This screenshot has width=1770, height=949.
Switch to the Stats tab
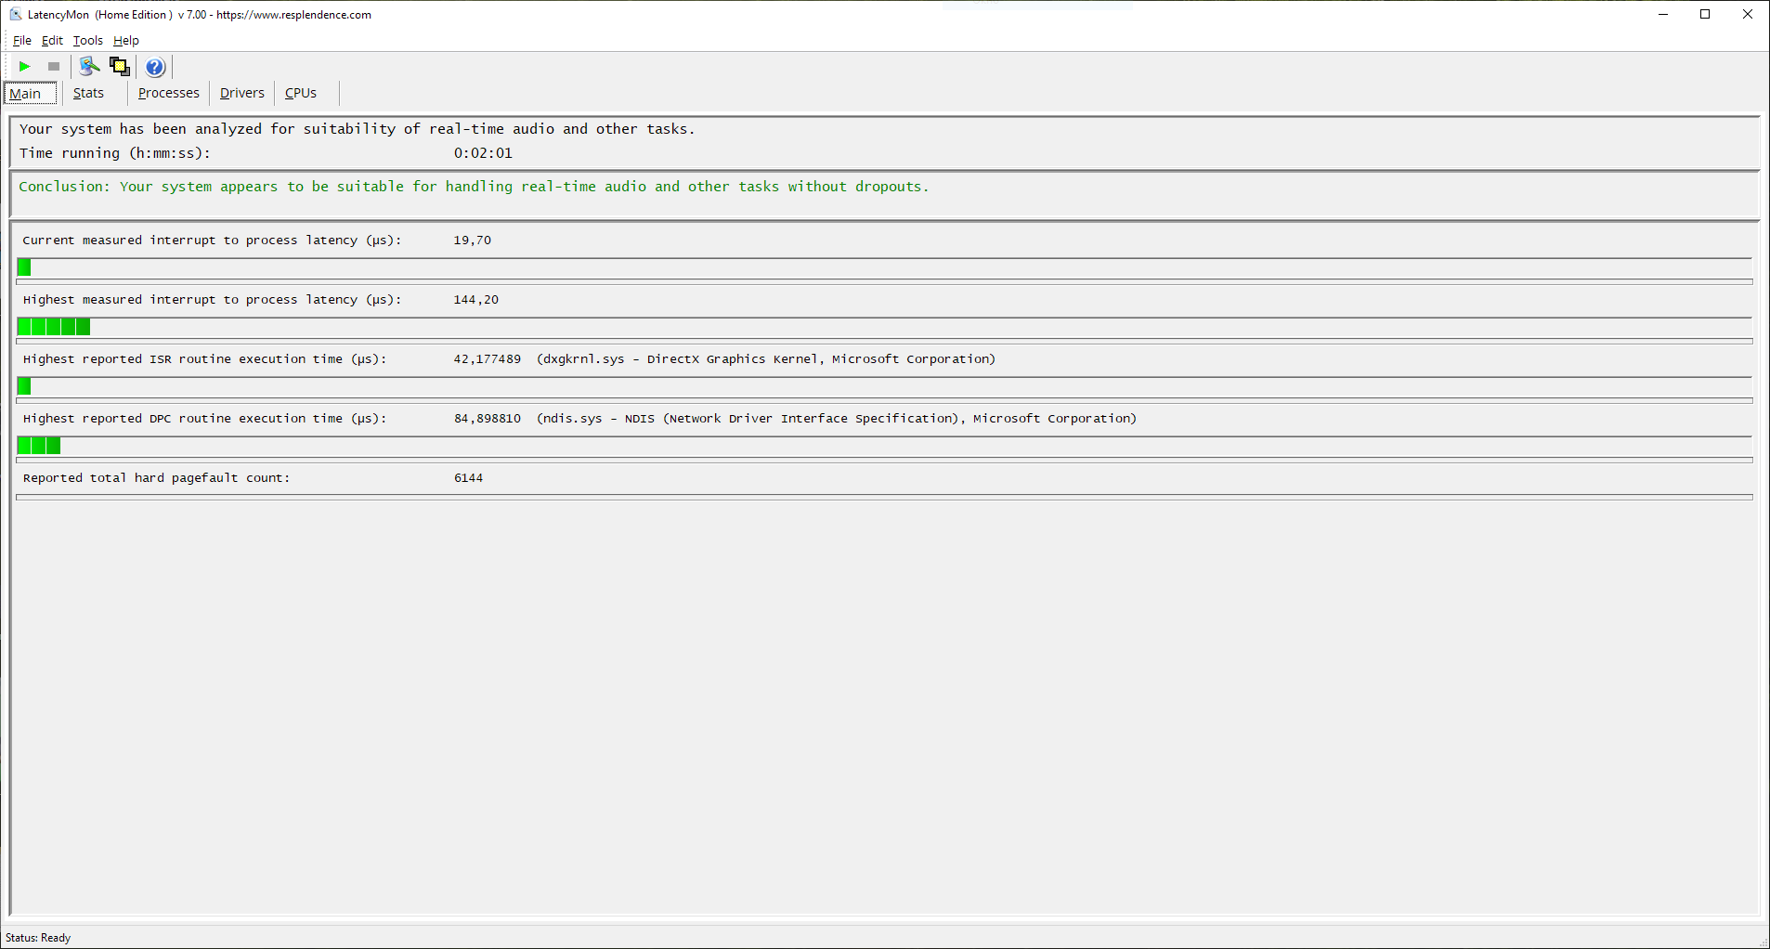click(x=88, y=93)
